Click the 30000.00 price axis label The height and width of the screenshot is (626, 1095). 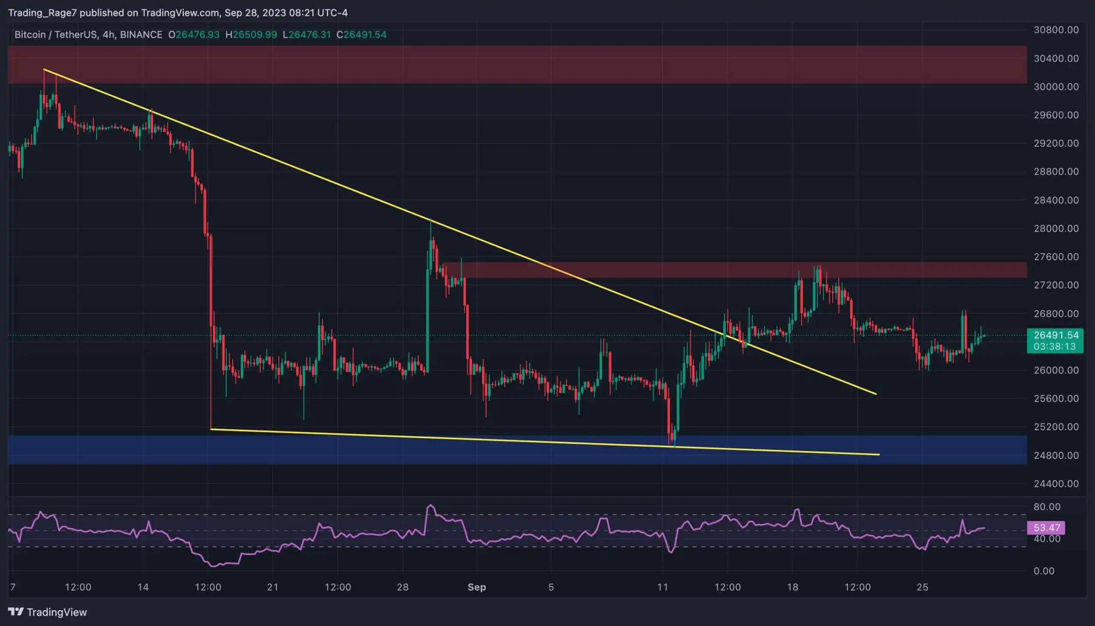point(1056,86)
